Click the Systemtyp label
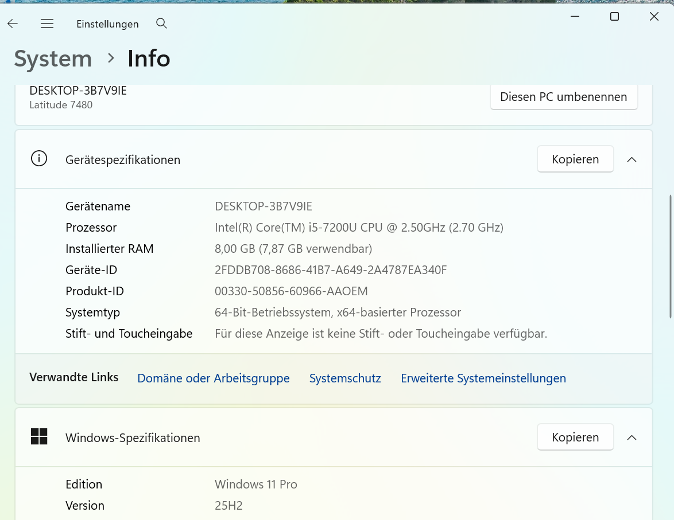This screenshot has height=520, width=674. (x=92, y=312)
